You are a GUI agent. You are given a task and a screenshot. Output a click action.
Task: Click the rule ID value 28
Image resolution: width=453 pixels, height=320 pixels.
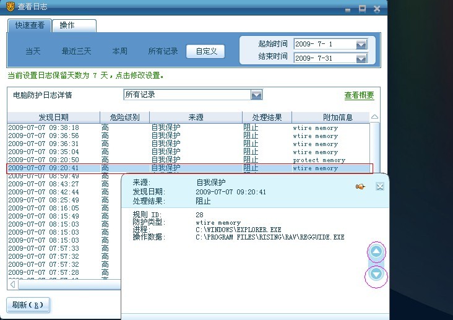[199, 215]
